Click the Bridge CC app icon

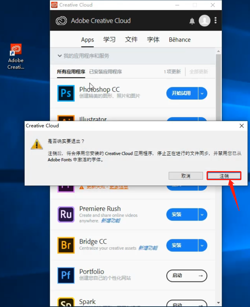[66, 245]
